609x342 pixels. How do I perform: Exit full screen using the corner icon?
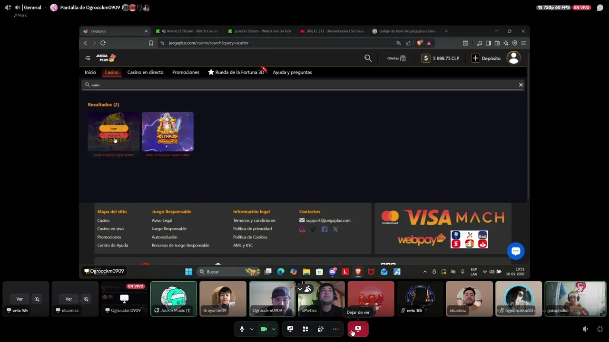(600, 329)
